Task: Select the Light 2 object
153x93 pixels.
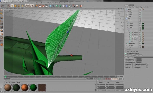Action: [x=130, y=13]
